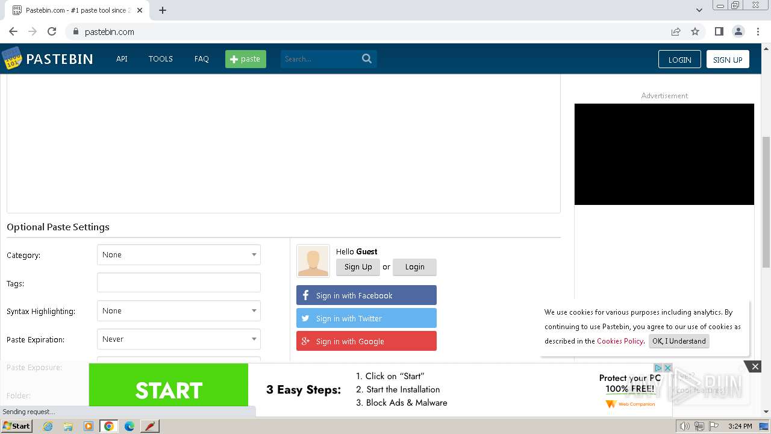771x434 pixels.
Task: Click the SIGN UP header button
Action: coord(728,59)
